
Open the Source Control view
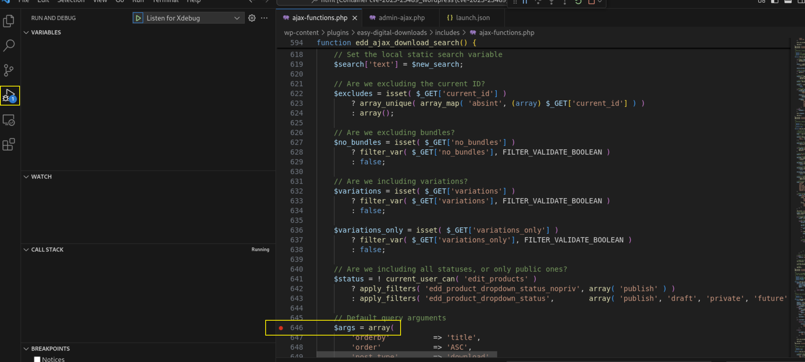8,70
